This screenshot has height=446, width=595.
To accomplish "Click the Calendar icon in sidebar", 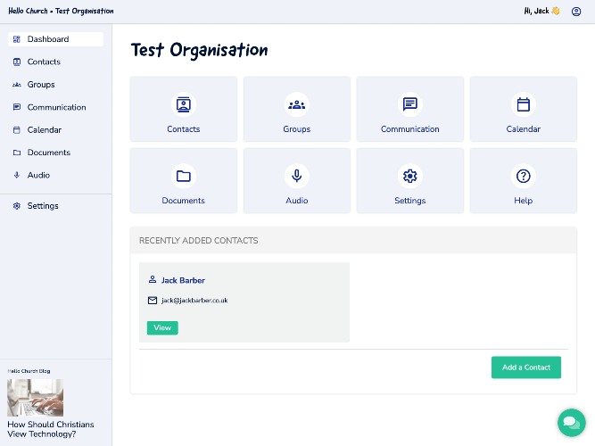I will coord(17,130).
